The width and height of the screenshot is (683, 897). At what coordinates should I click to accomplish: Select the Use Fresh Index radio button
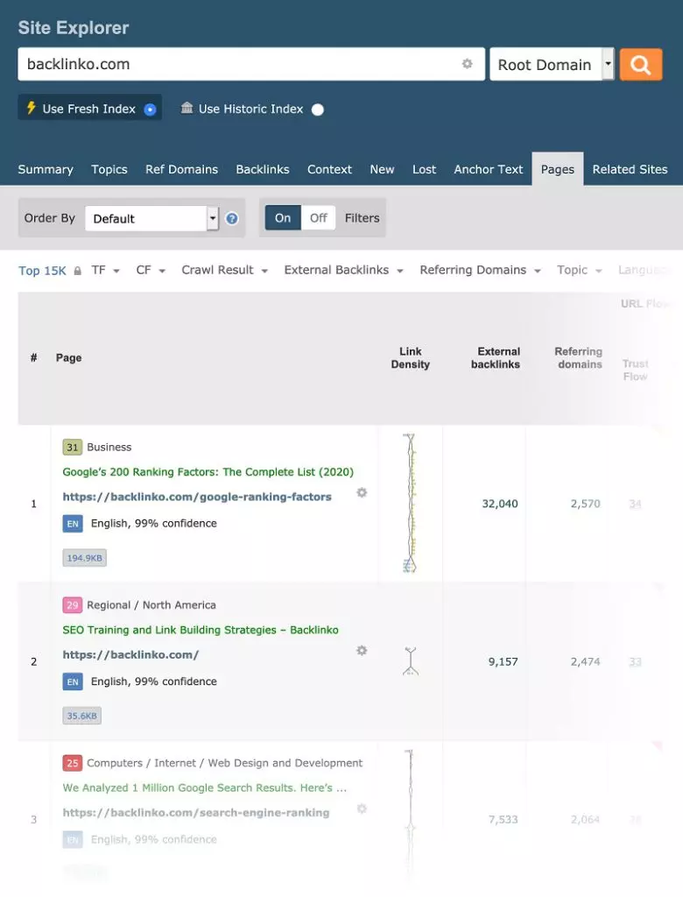(x=150, y=109)
